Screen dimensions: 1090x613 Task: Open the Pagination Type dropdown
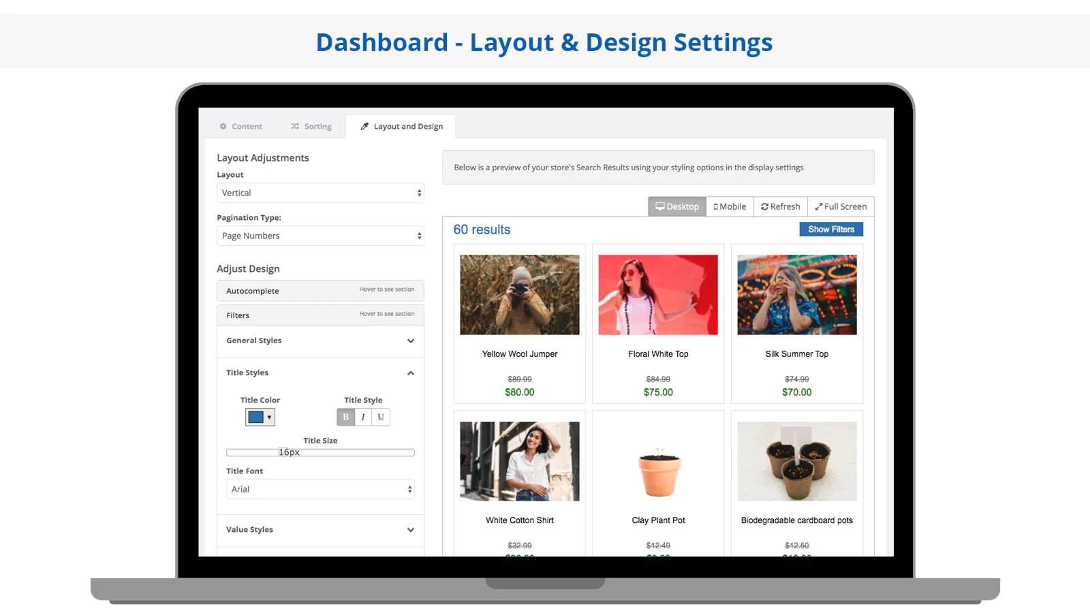pos(320,236)
